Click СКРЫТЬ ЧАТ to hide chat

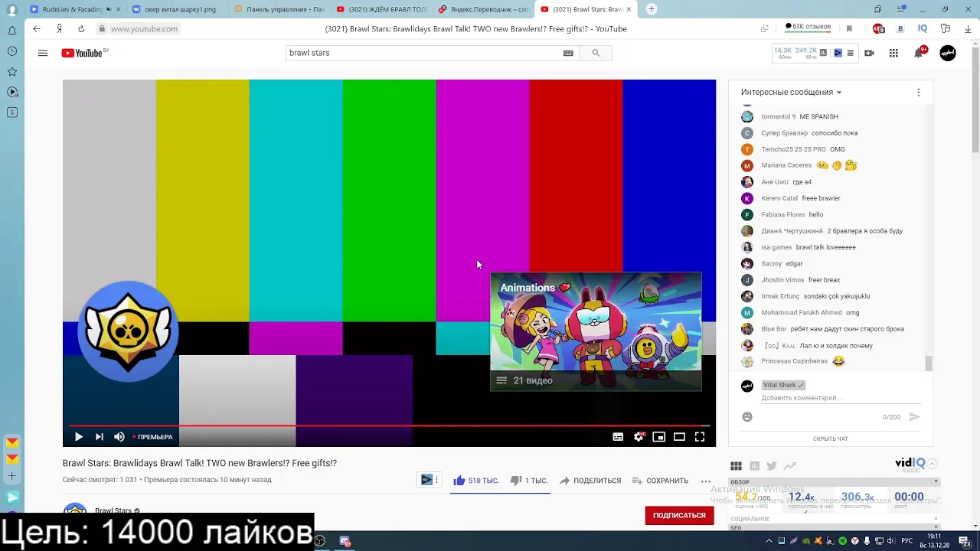click(831, 439)
